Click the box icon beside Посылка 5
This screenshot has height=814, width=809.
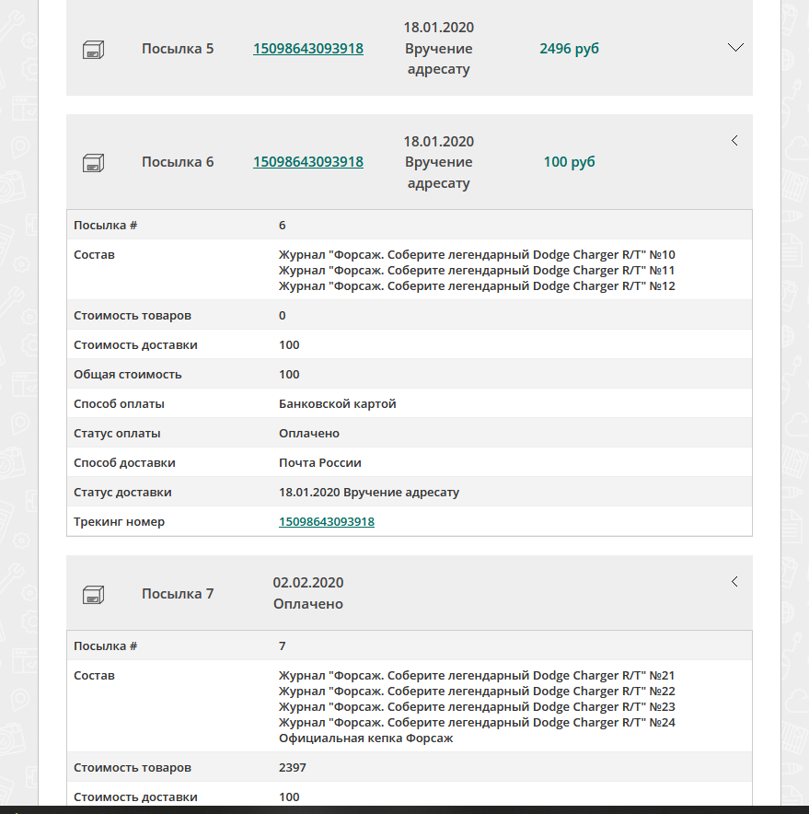93,49
